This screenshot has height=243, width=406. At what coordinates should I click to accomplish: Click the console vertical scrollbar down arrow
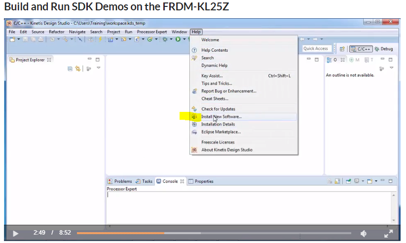[394, 220]
